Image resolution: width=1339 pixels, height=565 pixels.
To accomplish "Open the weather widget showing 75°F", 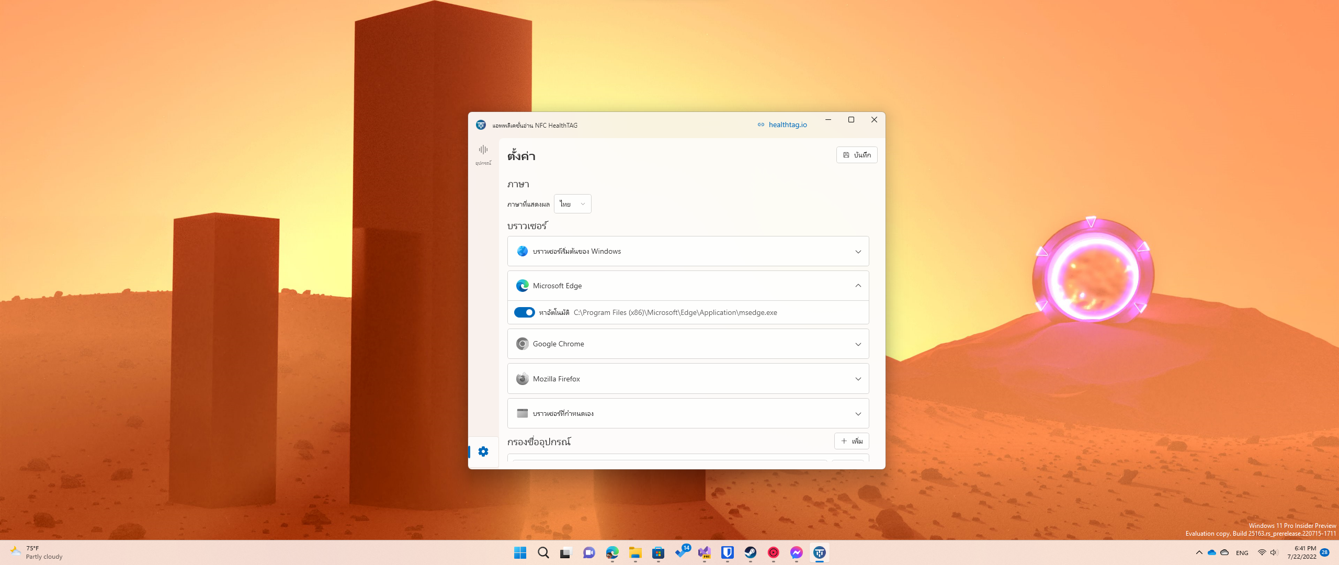I will (x=37, y=552).
